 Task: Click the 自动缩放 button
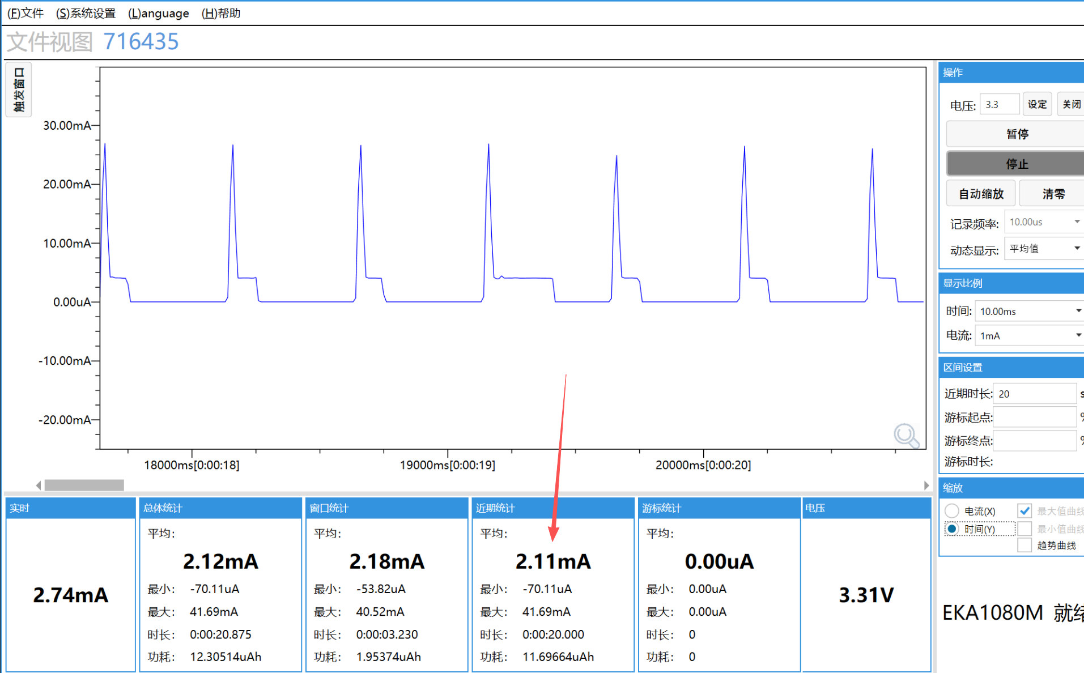tap(981, 194)
